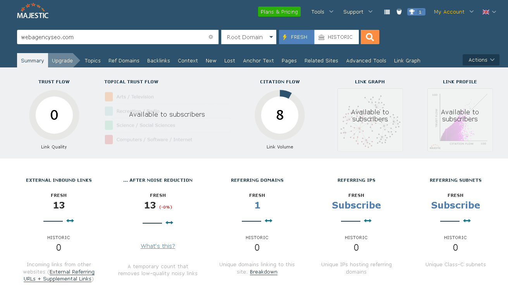Click trend arrows under After Noise Reduction
Screen dimensions: 508x291
[x=169, y=222]
